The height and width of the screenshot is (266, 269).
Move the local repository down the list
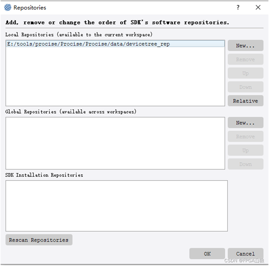click(245, 87)
